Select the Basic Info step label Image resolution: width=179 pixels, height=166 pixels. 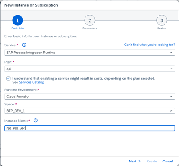coord(17,28)
